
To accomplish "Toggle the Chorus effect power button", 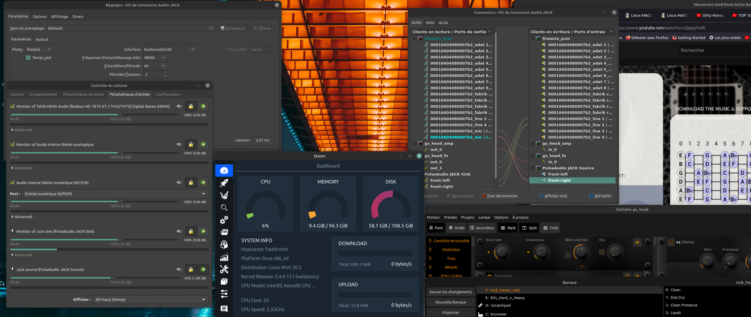I will pos(671,242).
